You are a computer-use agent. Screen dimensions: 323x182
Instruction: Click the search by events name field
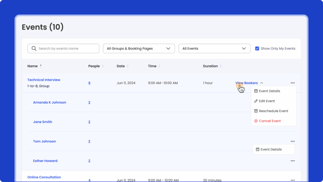pos(67,49)
